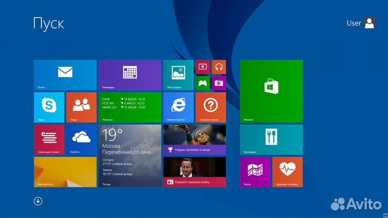Open the User account picture menu
388x218 pixels.
(370, 23)
